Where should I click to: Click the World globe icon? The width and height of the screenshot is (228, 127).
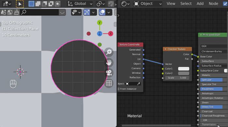click(10, 12)
